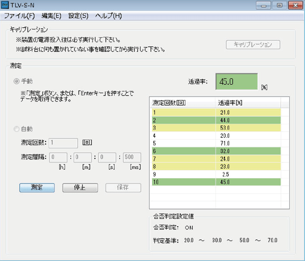Screen dimensions: 305x261
Task: Click the milliseconds field showing 500
Action: click(x=132, y=158)
